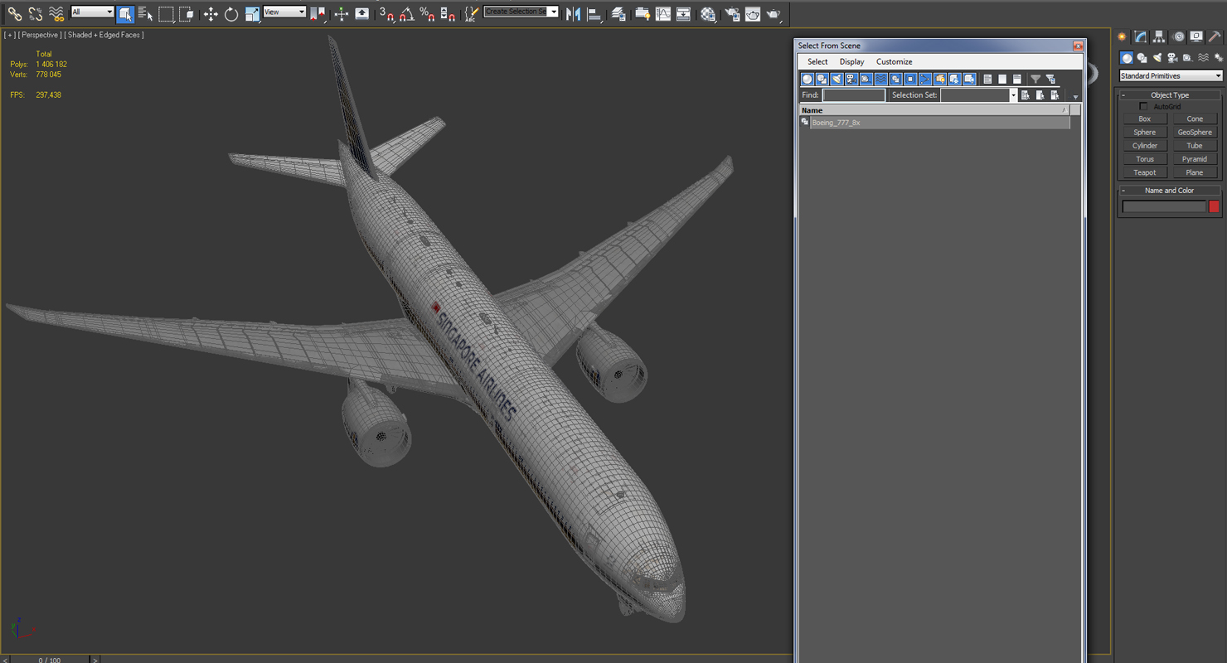Sort the list by Name column header
The image size is (1227, 663).
(x=934, y=110)
